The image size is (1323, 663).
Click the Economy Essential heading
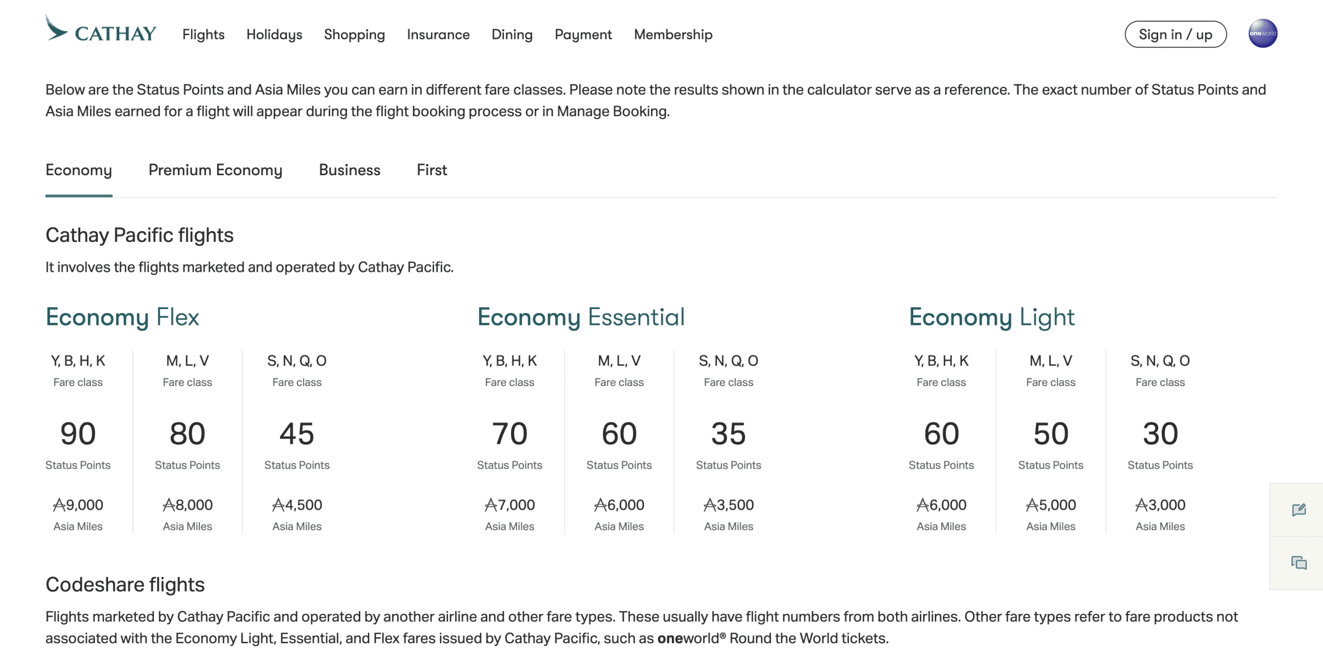(x=581, y=317)
